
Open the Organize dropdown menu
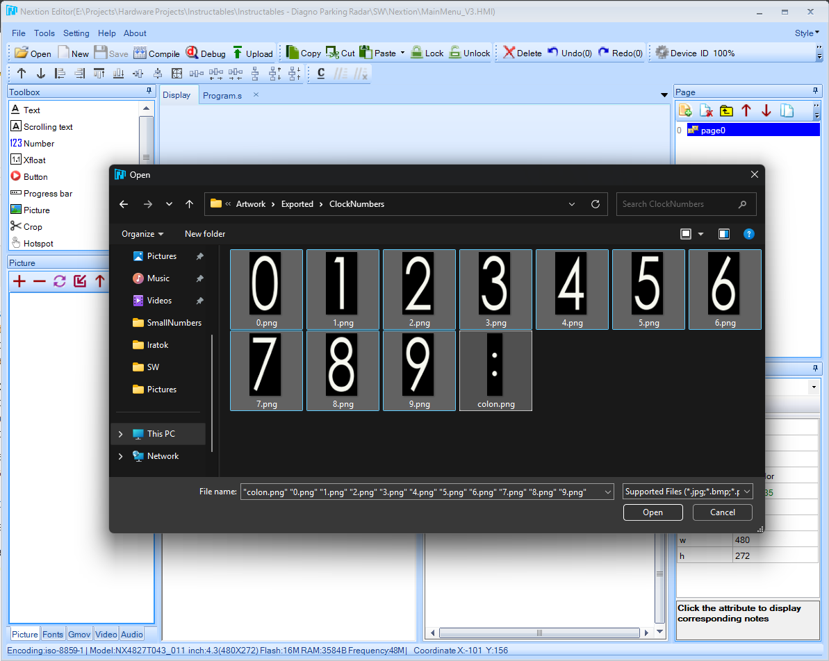pos(142,234)
